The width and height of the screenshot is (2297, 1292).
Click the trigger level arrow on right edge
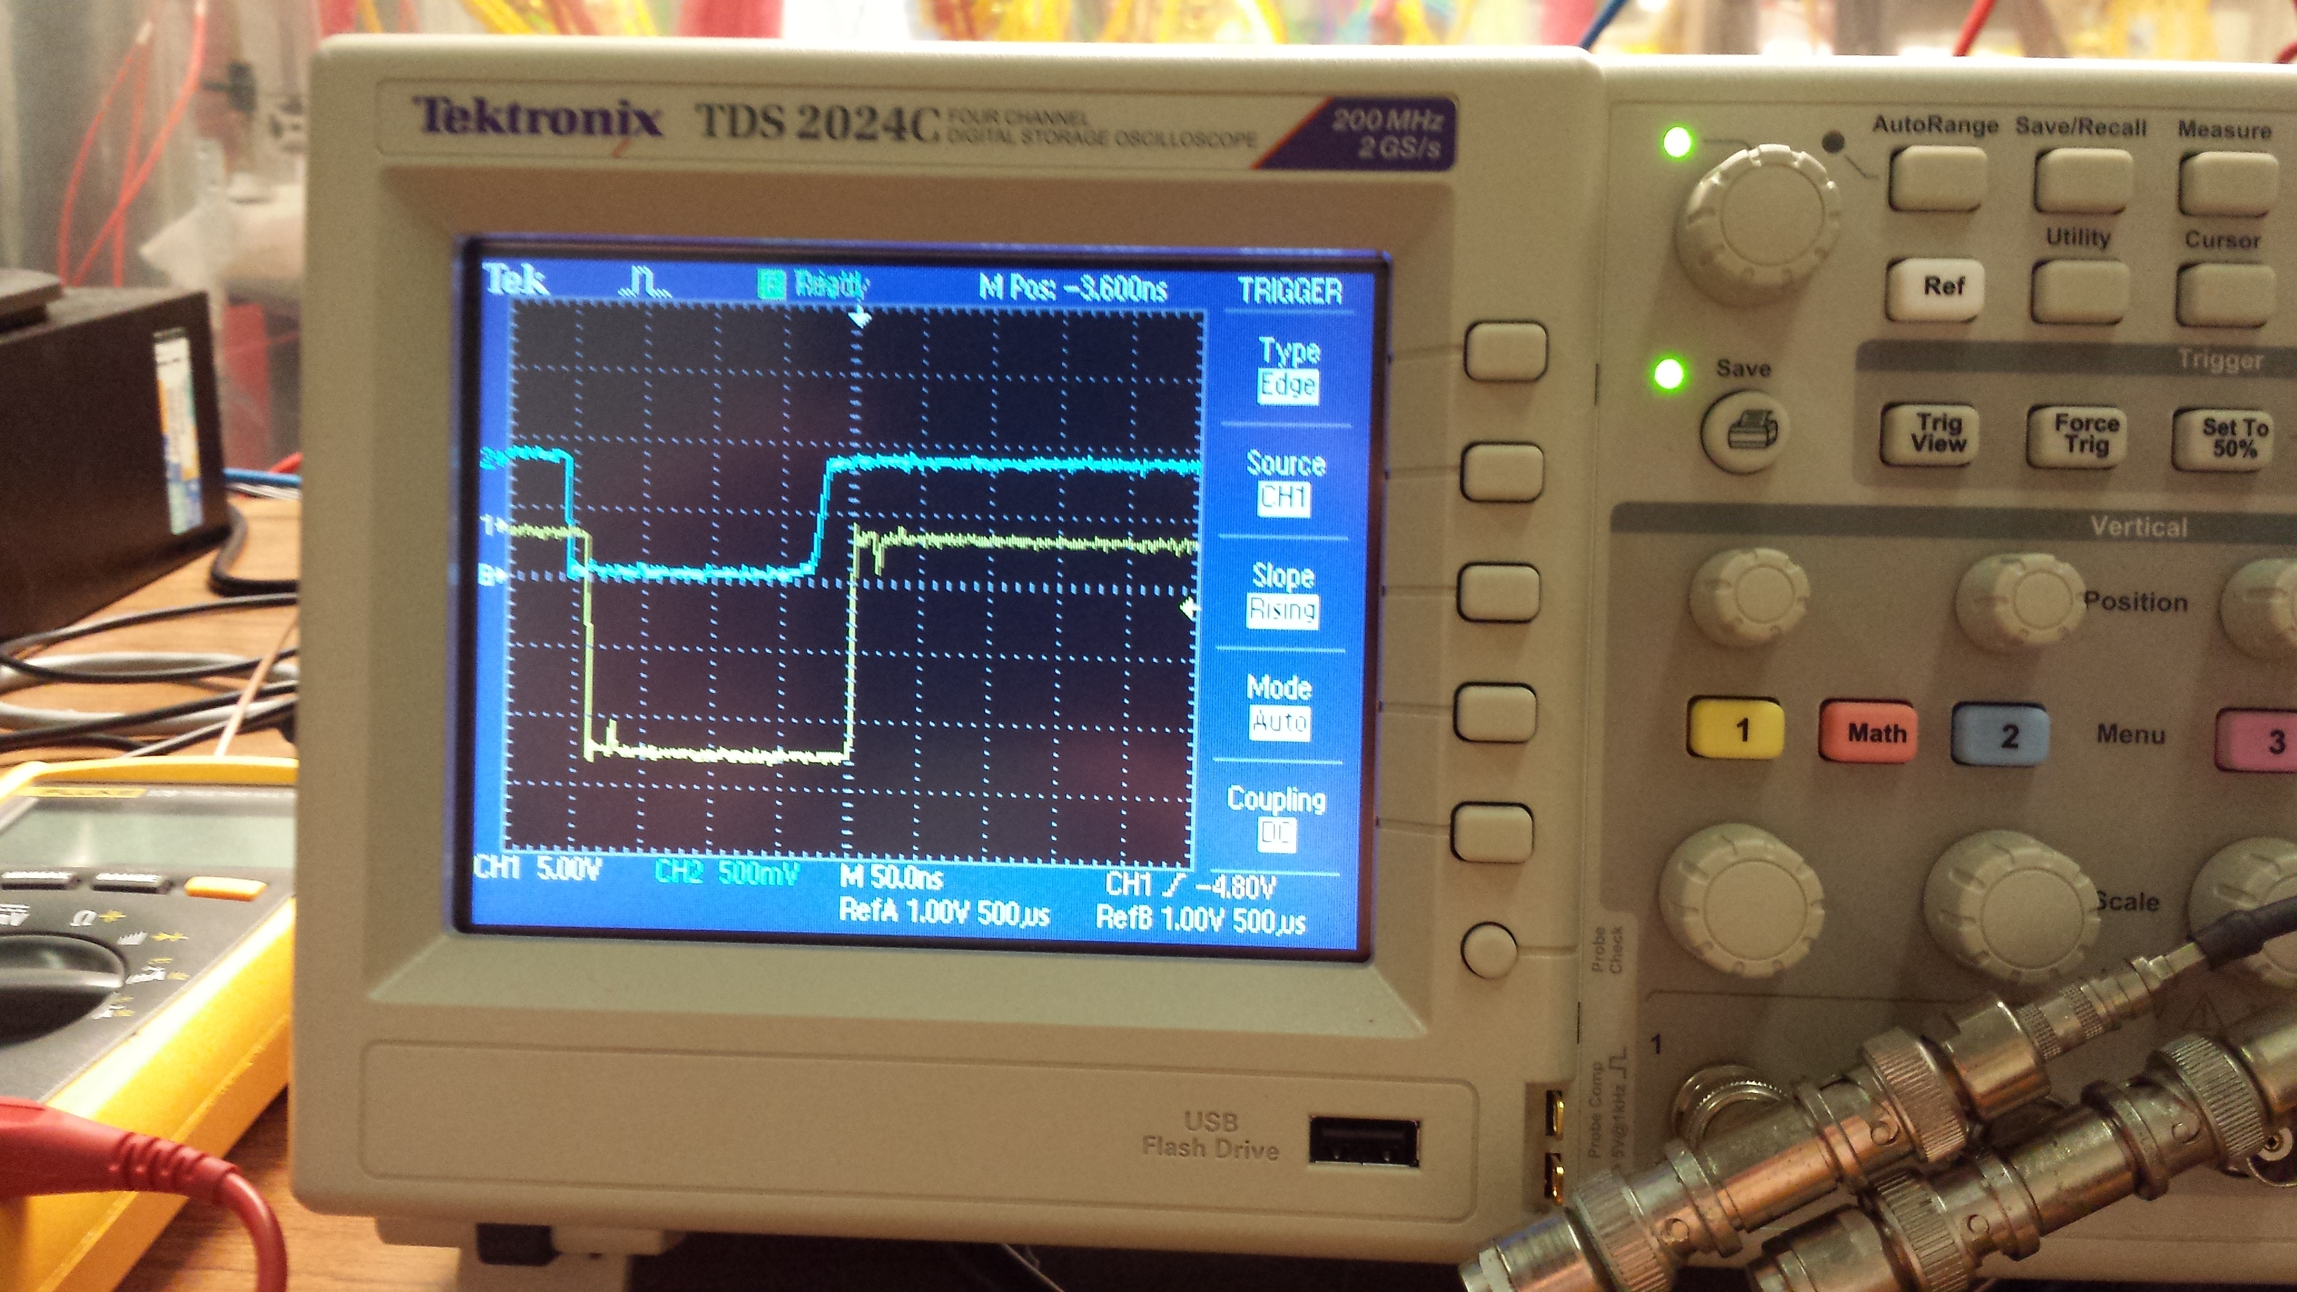1188,610
